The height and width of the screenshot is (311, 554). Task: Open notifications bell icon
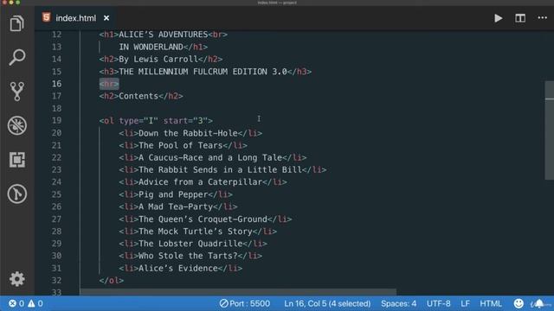[x=539, y=303]
